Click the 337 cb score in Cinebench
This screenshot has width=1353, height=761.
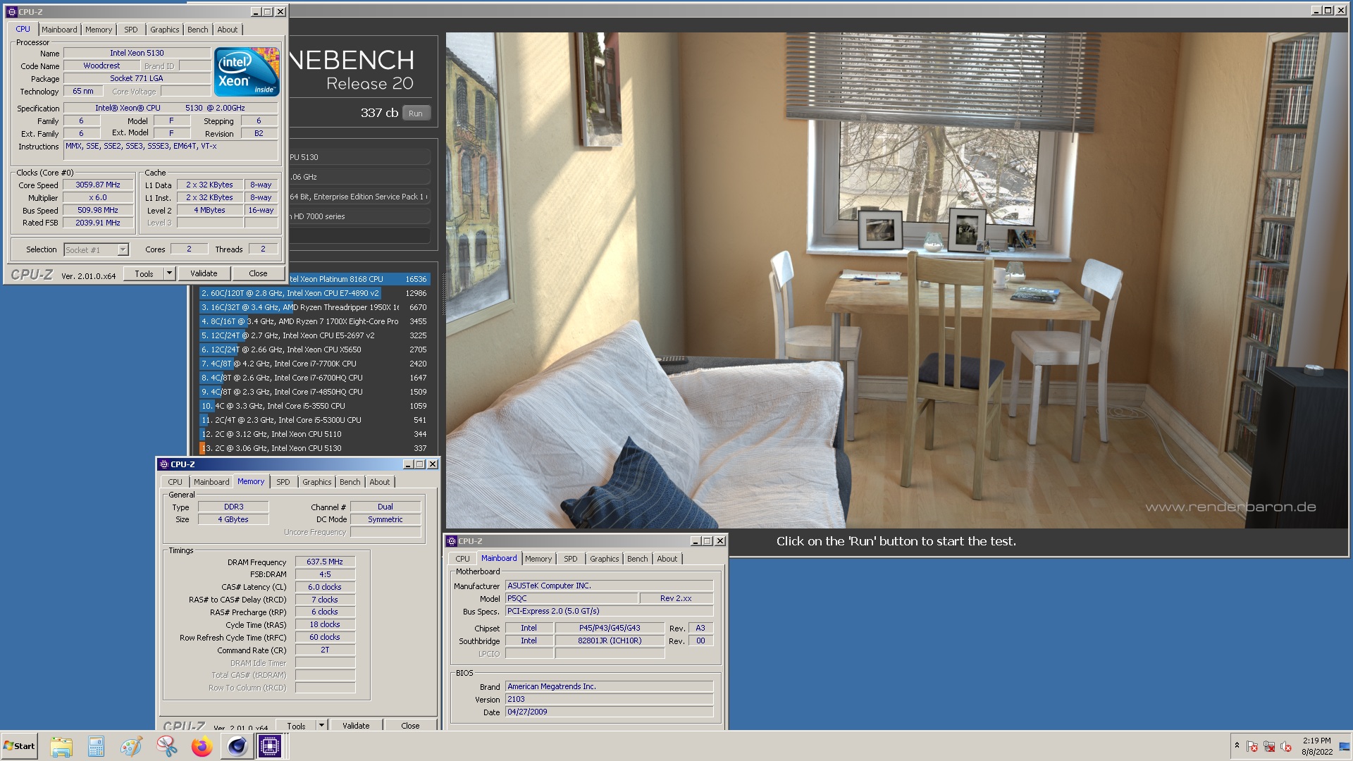[379, 113]
